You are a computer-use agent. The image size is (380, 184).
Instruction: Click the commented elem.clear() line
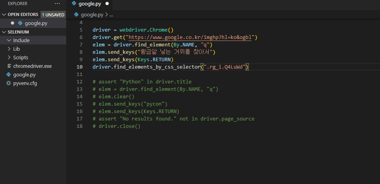tap(114, 97)
